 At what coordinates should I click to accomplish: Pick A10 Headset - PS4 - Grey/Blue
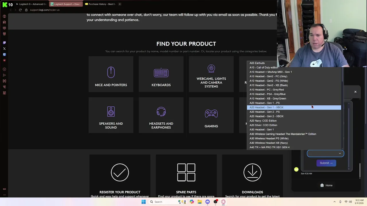[x=294, y=94]
